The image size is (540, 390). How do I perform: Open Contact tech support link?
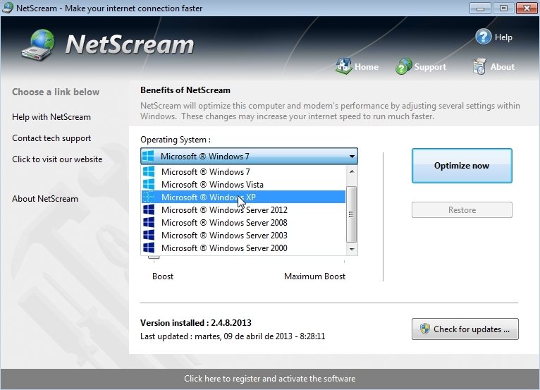[51, 138]
